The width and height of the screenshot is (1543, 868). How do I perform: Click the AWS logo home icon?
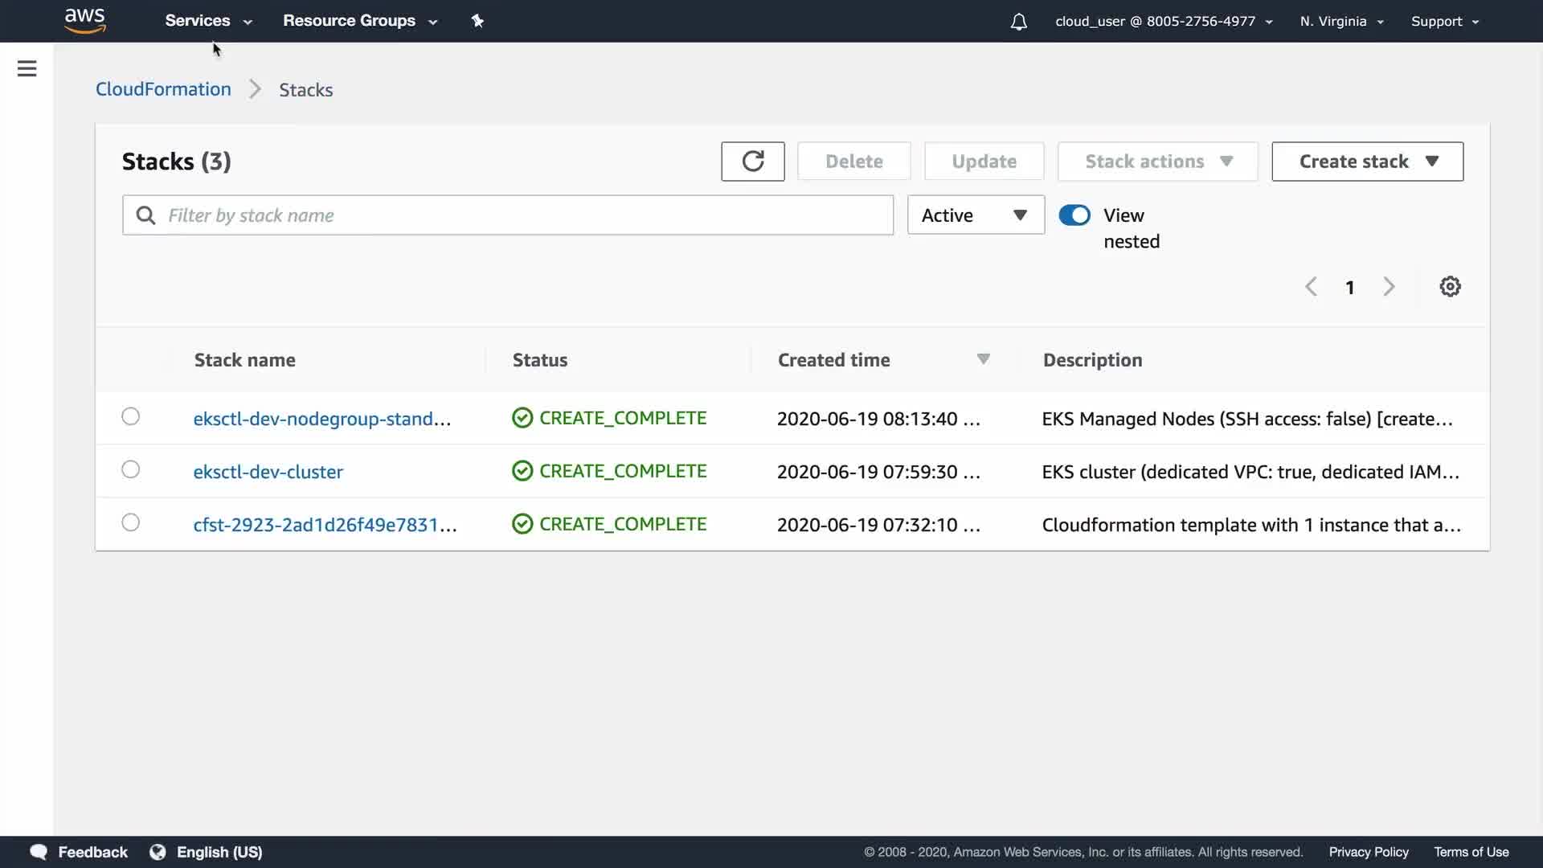coord(85,21)
